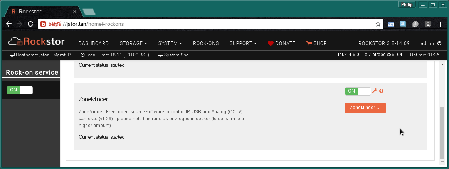Screen dimensions: 449x169
Task: Bookmark this page with star icon
Action: [378, 24]
